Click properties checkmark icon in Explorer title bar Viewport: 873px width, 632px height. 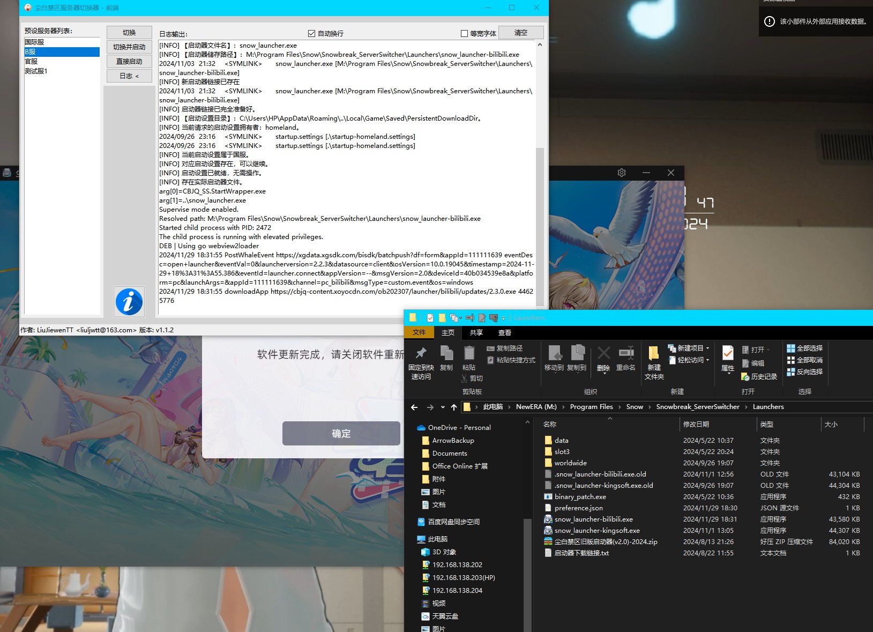pos(430,318)
